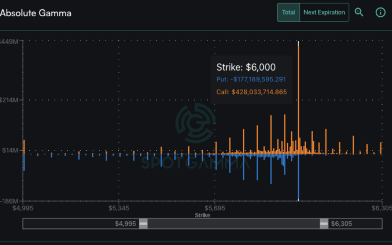This screenshot has width=392, height=245.
Task: Click the $4,995 value in range slider
Action: tap(126, 224)
